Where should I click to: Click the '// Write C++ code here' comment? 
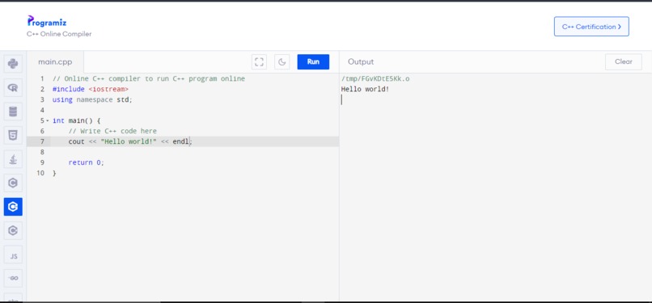coord(112,131)
